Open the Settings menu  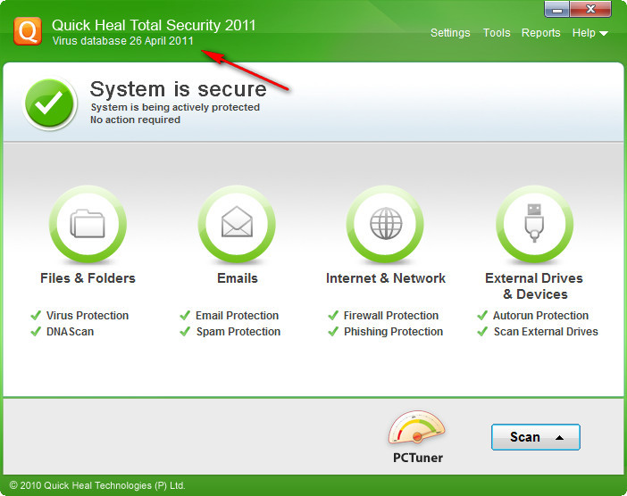pos(450,33)
